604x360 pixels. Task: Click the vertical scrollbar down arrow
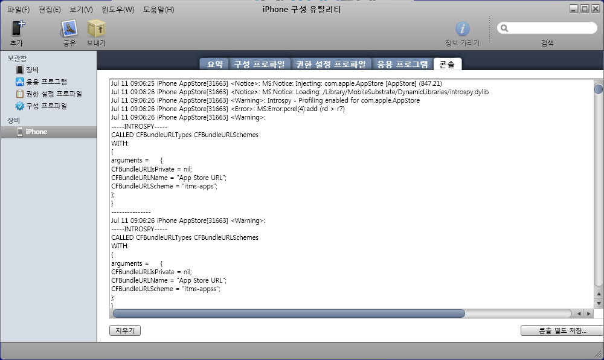point(599,303)
